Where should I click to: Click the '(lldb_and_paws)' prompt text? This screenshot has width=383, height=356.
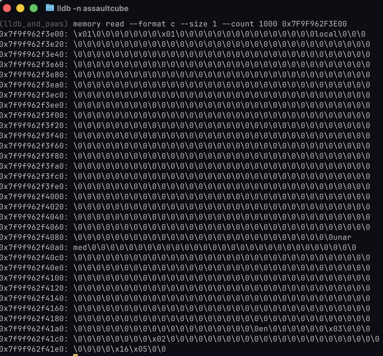[34, 24]
